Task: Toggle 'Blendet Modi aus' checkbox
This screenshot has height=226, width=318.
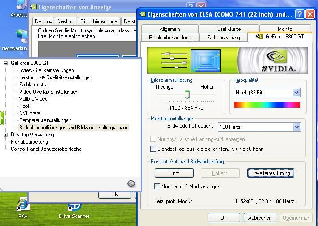Action: tap(153, 149)
